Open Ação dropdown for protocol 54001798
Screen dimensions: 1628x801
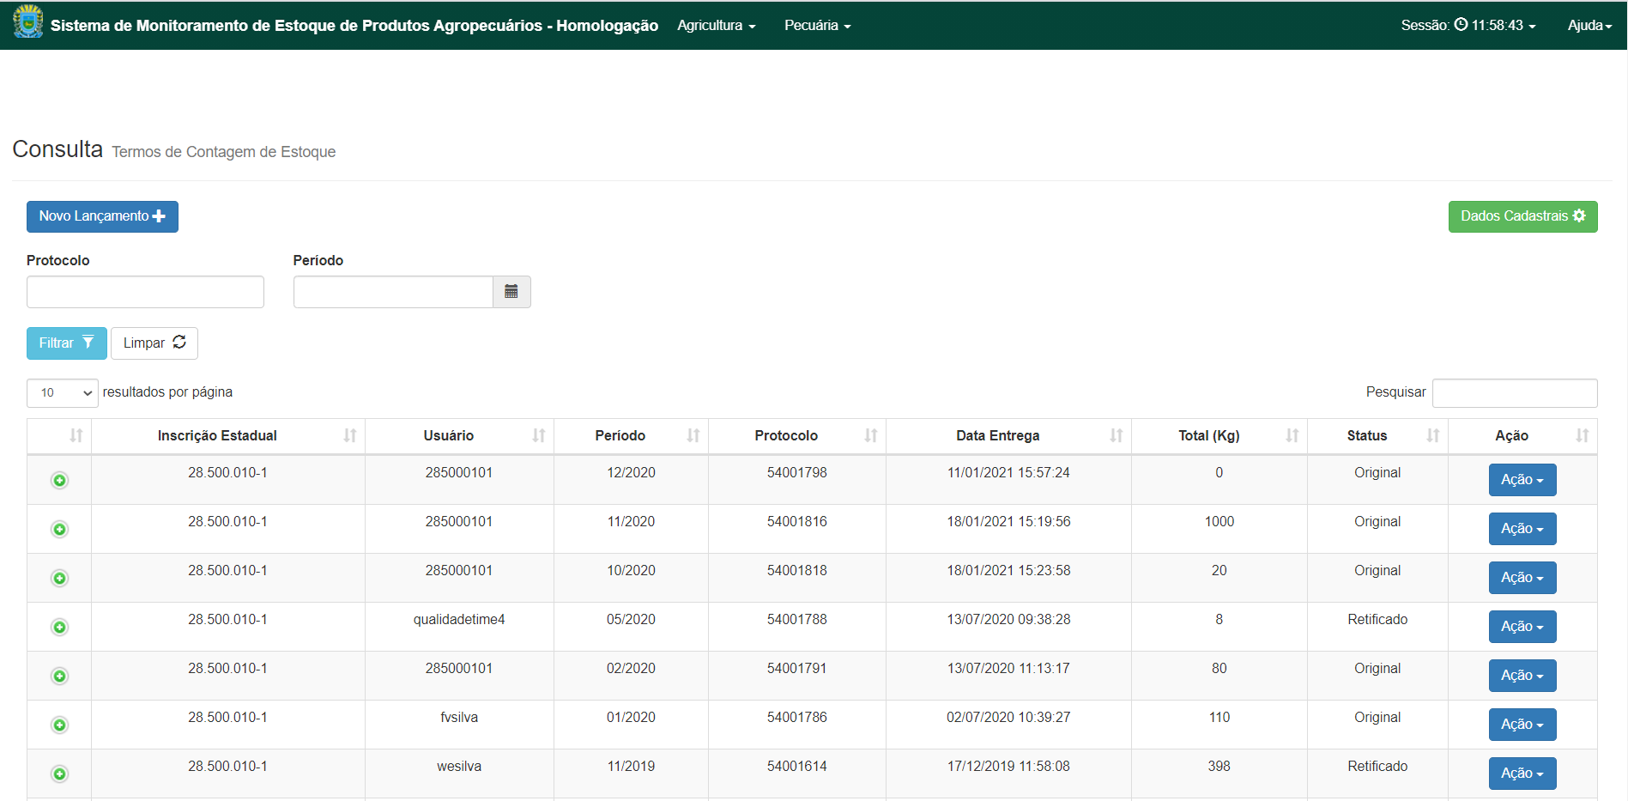[1522, 480]
